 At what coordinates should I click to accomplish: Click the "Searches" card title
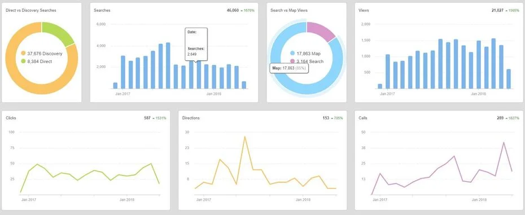coord(102,10)
